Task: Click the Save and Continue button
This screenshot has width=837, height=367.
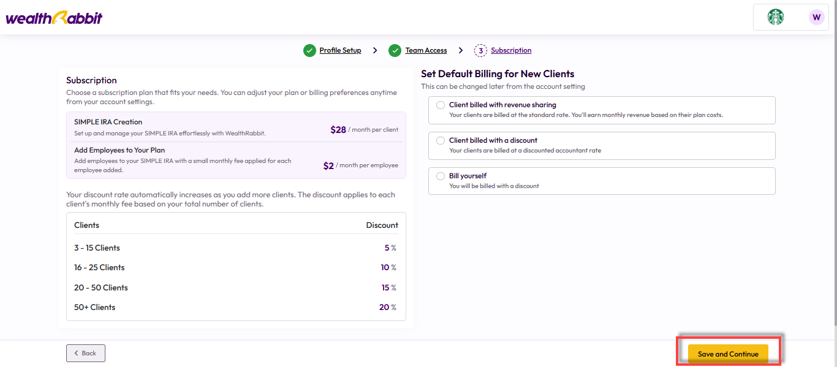Action: click(728, 354)
